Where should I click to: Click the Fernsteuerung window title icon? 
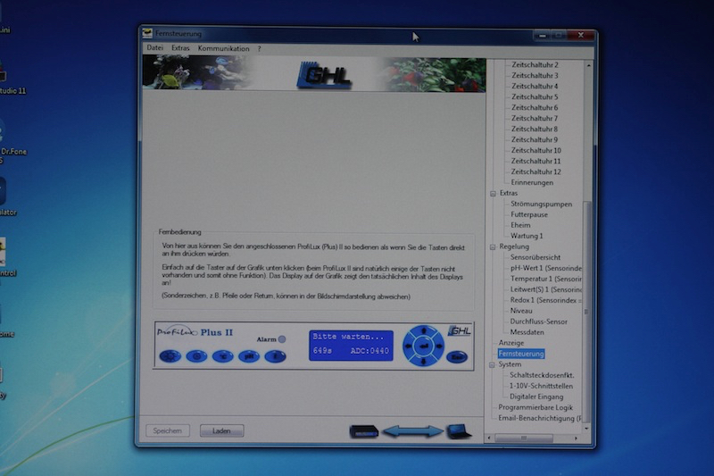(147, 33)
